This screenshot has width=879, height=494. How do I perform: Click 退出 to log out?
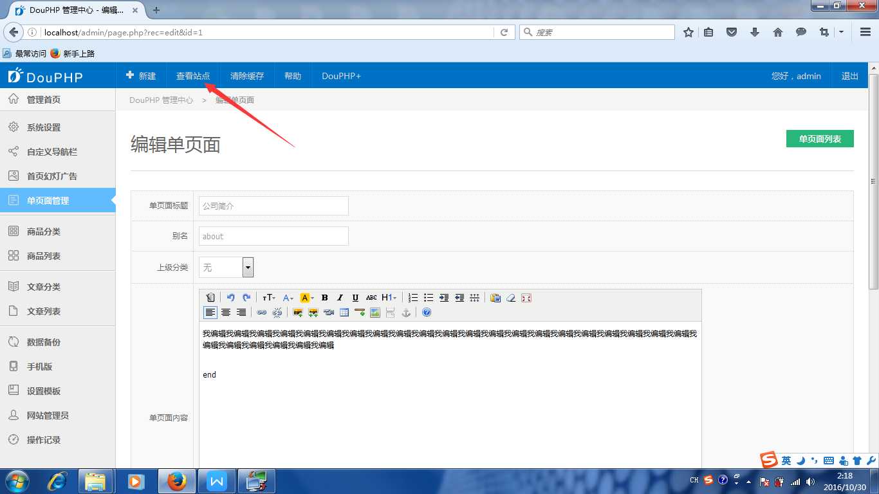850,76
